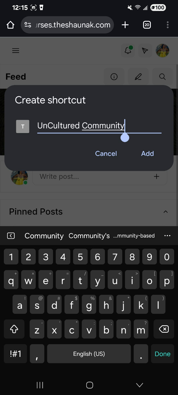Hide keyboard with bottom down chevron

pyautogui.click(x=140, y=385)
